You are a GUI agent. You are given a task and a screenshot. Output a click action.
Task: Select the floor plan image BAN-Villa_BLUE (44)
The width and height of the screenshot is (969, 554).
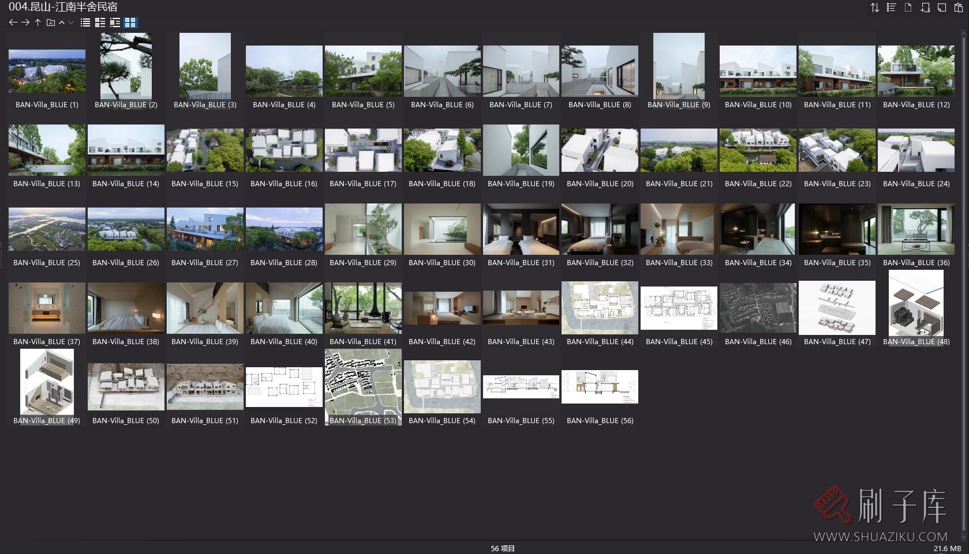(x=600, y=308)
